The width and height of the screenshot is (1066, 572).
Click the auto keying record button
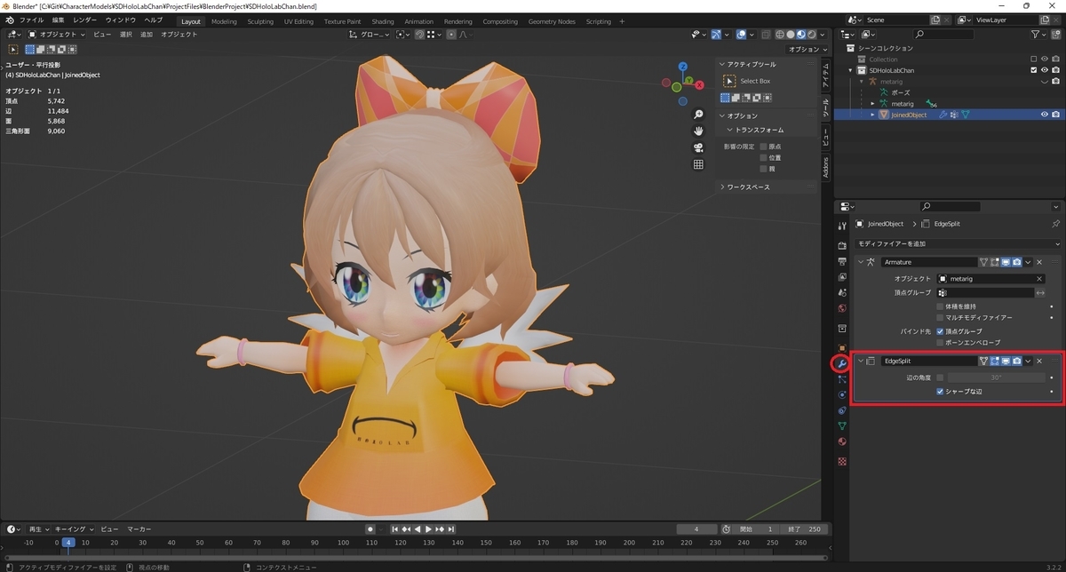(370, 529)
